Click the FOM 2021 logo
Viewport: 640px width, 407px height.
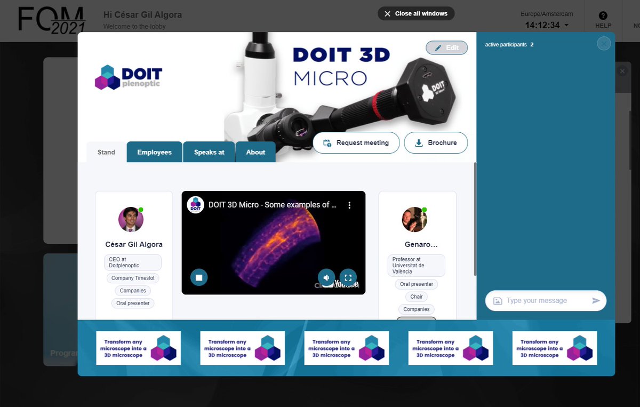pyautogui.click(x=52, y=20)
